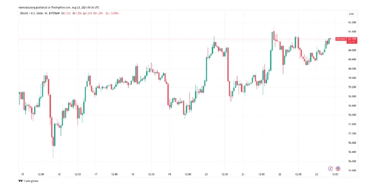375x184 pixels.
Task: Click the 1h interval in chart legend
Action: click(46, 14)
